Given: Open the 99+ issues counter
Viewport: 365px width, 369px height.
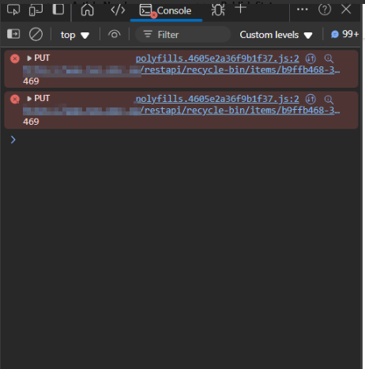Looking at the screenshot, I should coord(344,34).
